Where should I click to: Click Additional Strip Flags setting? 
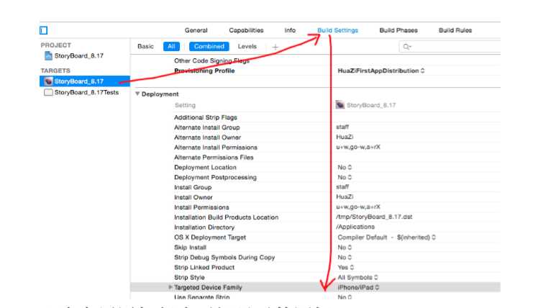coord(206,117)
